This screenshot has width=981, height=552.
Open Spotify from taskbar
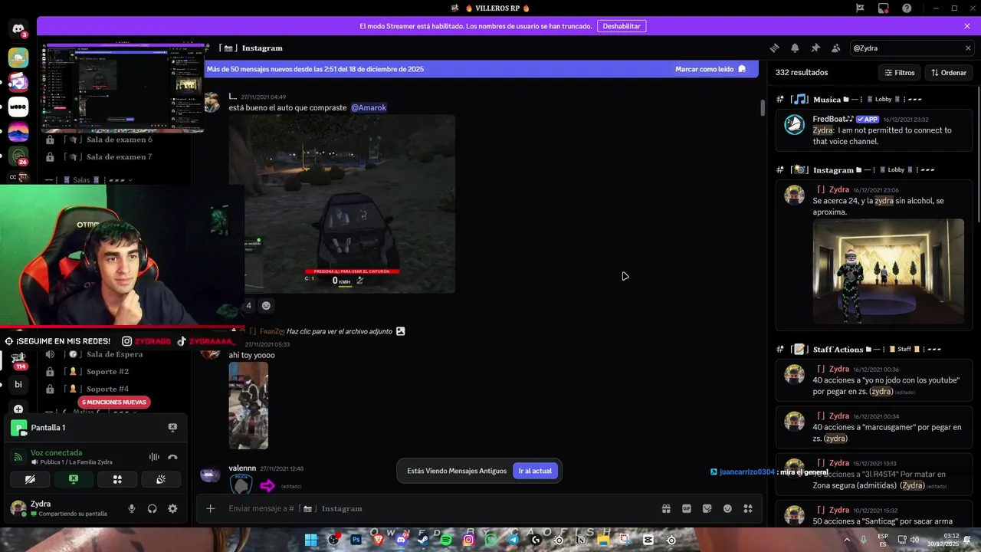click(x=446, y=540)
